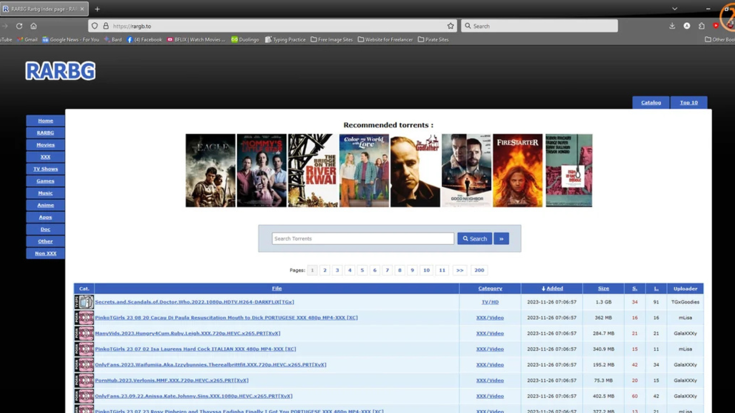Screen dimensions: 735x413
Task: Click the shield tracking protection icon
Action: point(95,26)
